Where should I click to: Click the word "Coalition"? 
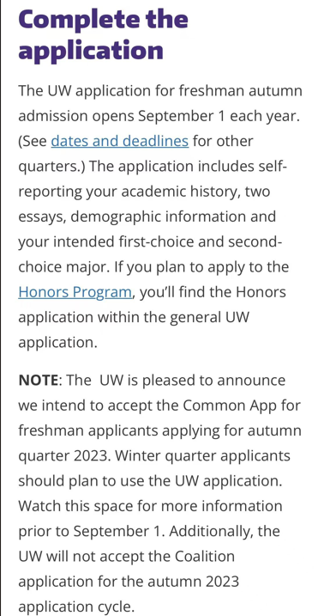coord(205,556)
